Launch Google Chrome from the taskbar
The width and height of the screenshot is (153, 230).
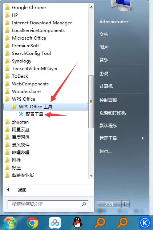pos(32,223)
